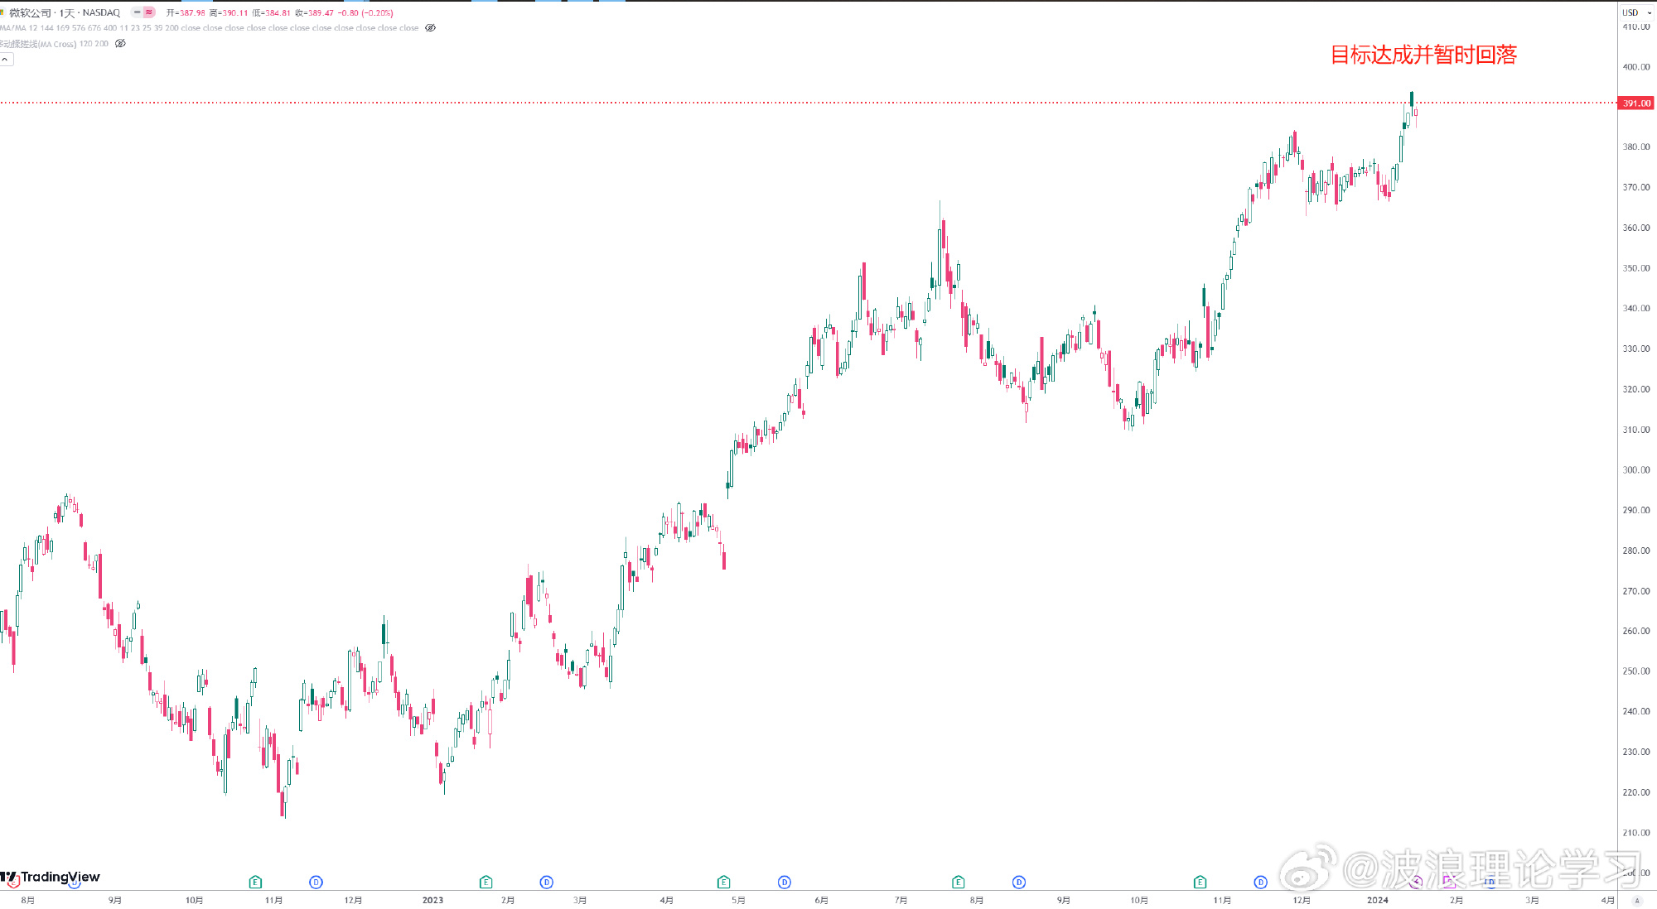Click the 4月 label just before 5月
This screenshot has width=1657, height=909.
click(x=667, y=900)
